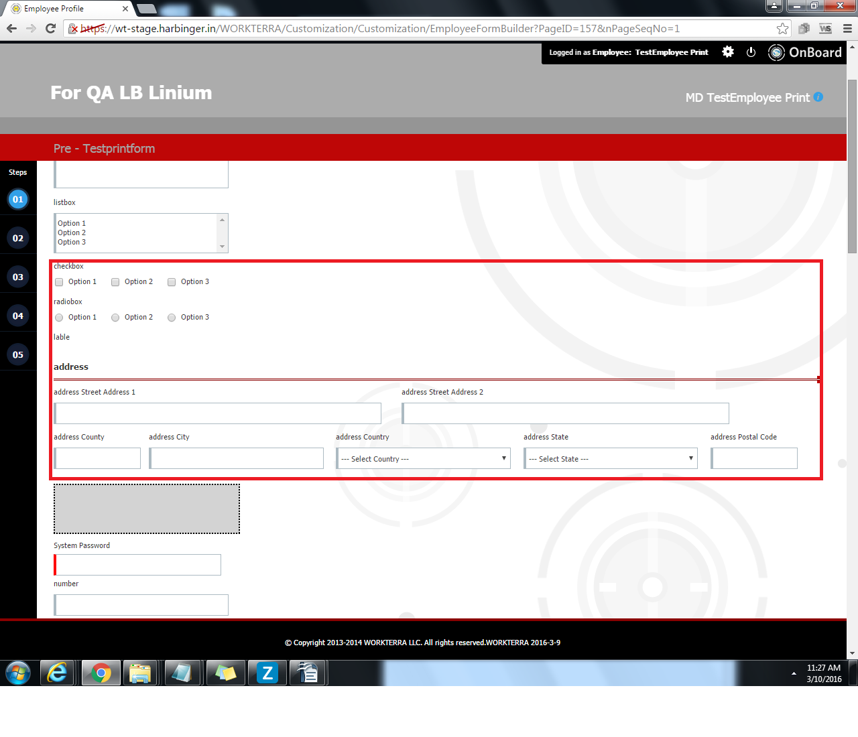
Task: Select radiobox Option 2
Action: [x=115, y=318]
